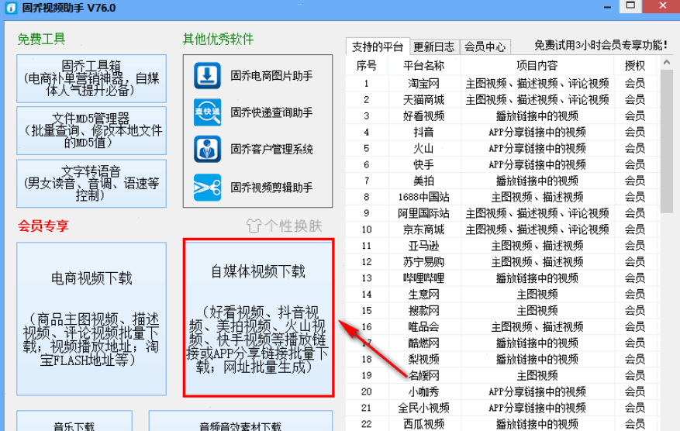Select the 美拍 platform row
This screenshot has width=680, height=431.
click(x=502, y=181)
